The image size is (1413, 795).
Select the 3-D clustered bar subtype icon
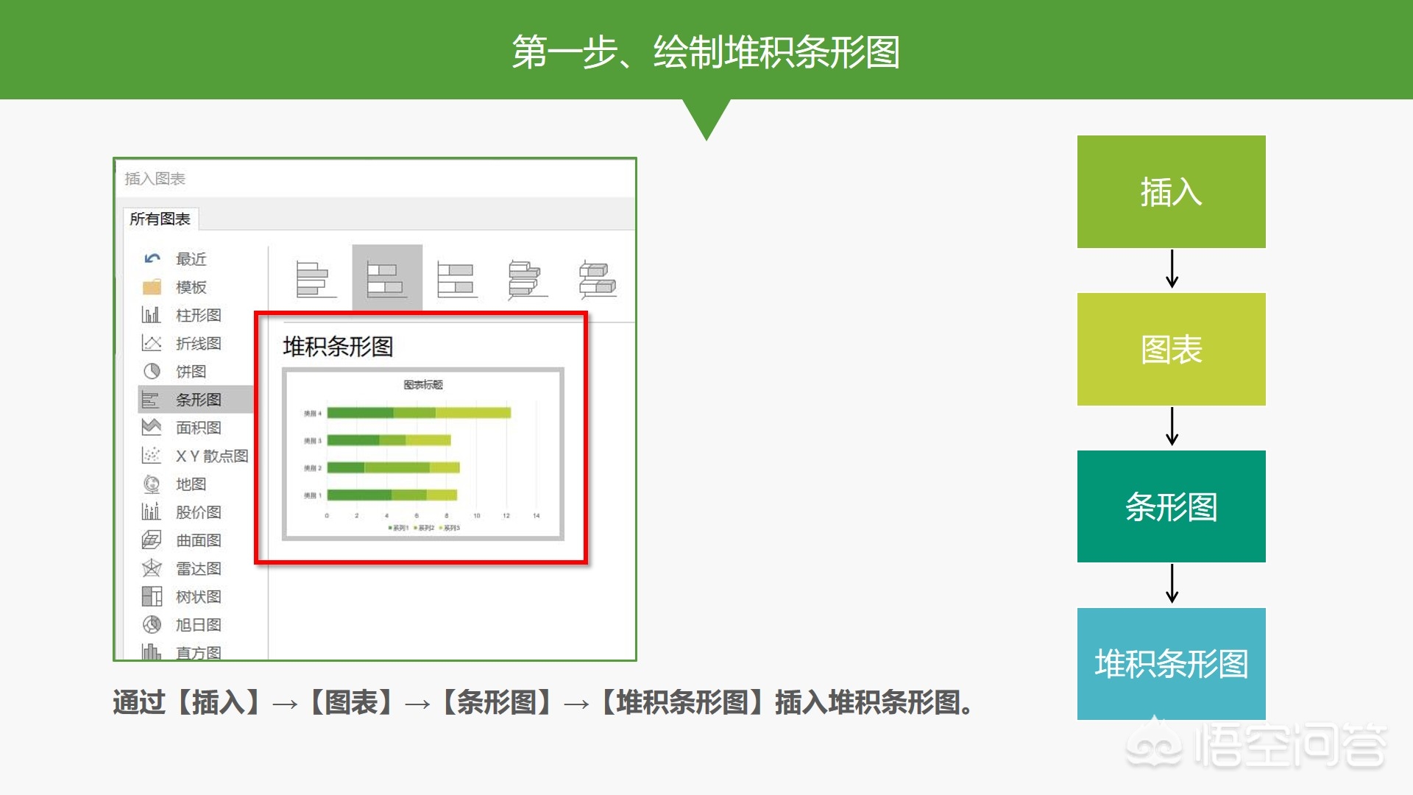527,280
